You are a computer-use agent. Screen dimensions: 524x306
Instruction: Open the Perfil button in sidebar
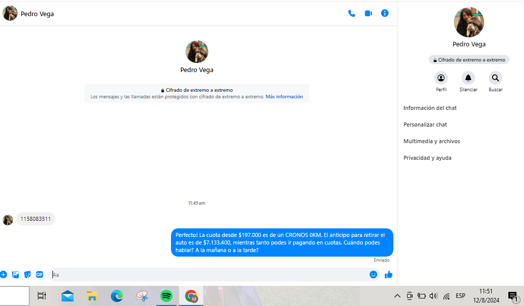click(x=441, y=78)
